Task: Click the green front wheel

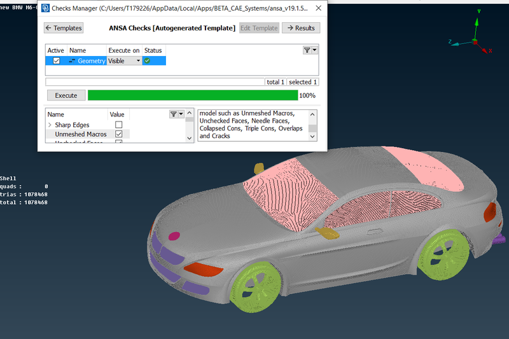Action: point(256,287)
